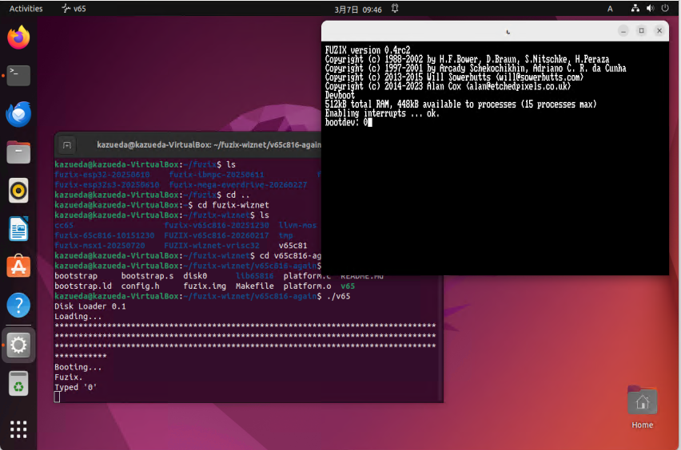Click the '512kB total RAM' line

coord(460,105)
